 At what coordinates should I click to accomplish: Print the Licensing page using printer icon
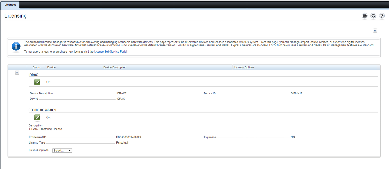365,16
